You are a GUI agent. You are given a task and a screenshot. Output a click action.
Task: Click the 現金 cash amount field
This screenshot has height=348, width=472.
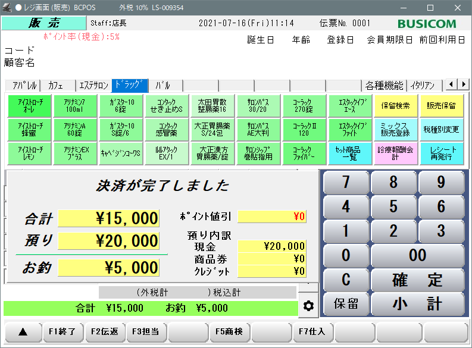[271, 246]
